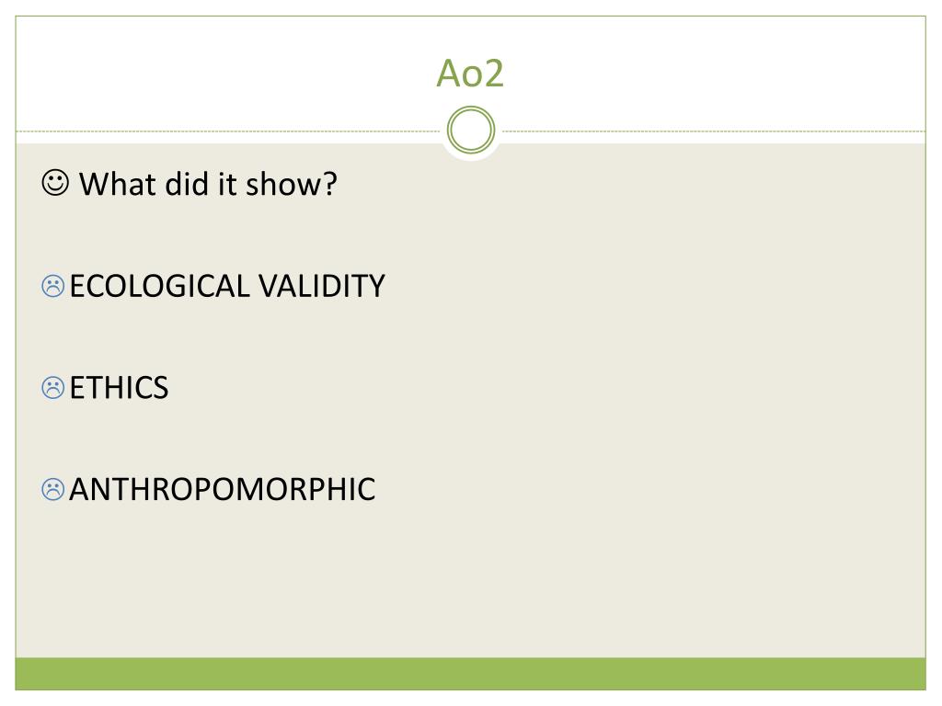
Task: Select the Ao2 slide title
Action: pos(470,74)
